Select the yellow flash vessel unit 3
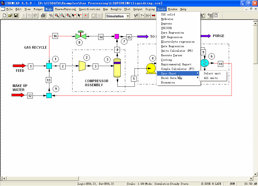The height and width of the screenshot is (186, 258). point(117,68)
